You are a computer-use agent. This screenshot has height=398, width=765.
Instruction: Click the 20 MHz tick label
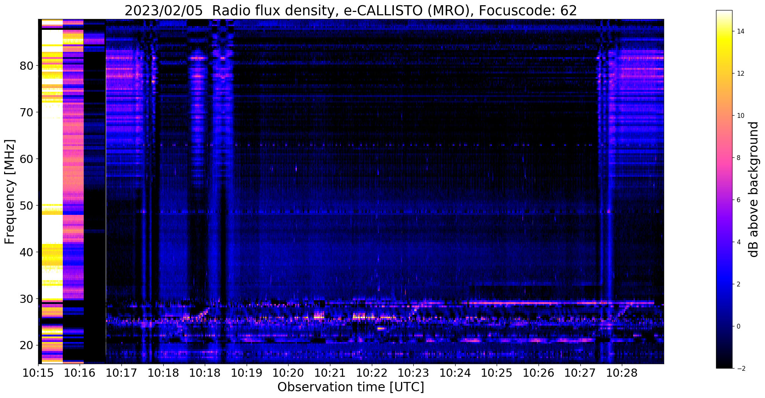[27, 345]
